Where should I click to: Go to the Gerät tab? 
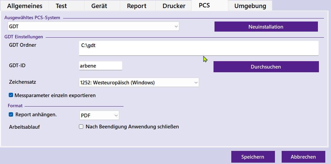click(x=99, y=6)
